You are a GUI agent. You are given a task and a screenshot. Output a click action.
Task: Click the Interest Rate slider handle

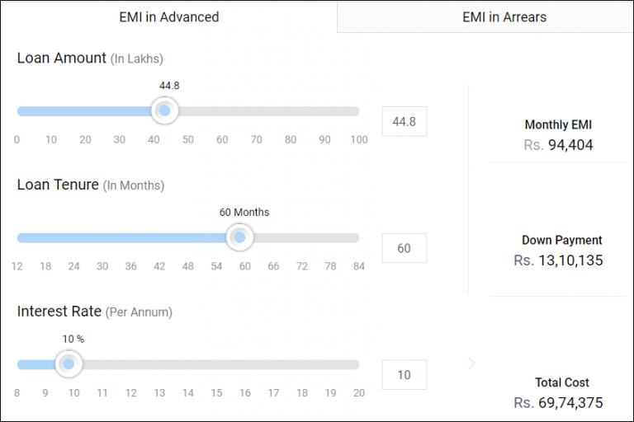[x=69, y=363]
